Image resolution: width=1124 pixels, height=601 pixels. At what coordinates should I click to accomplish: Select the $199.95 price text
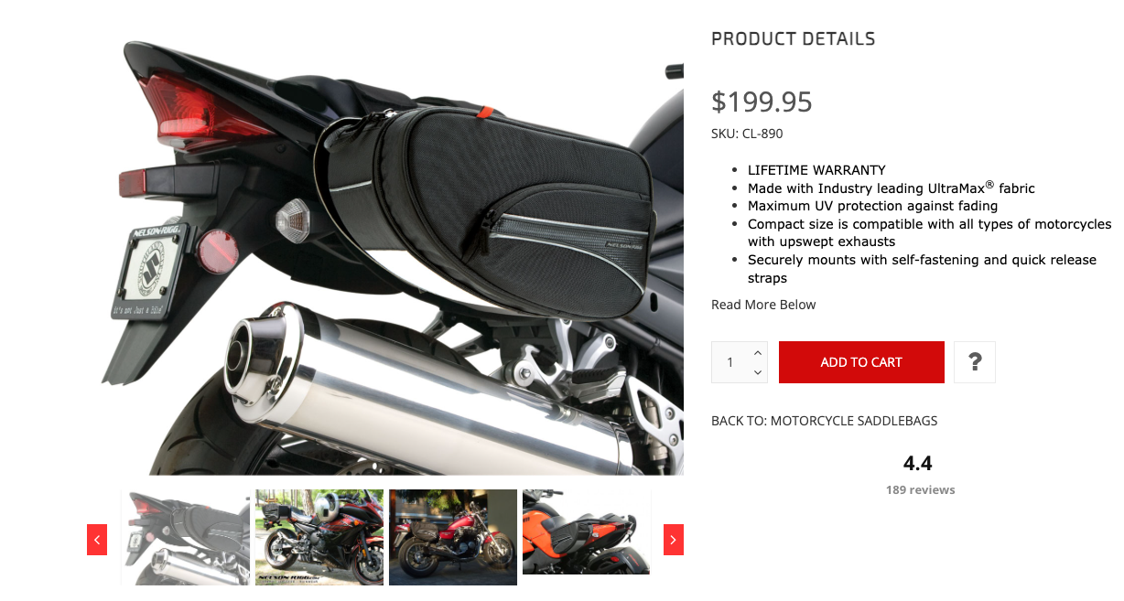pos(762,102)
